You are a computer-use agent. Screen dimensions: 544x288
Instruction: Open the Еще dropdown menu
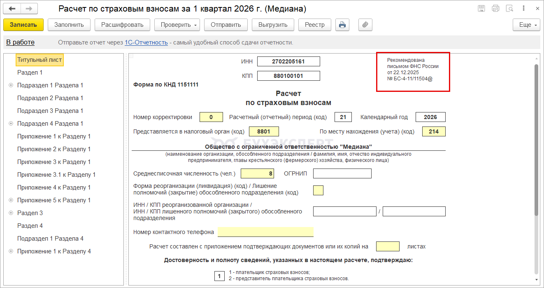pos(526,25)
